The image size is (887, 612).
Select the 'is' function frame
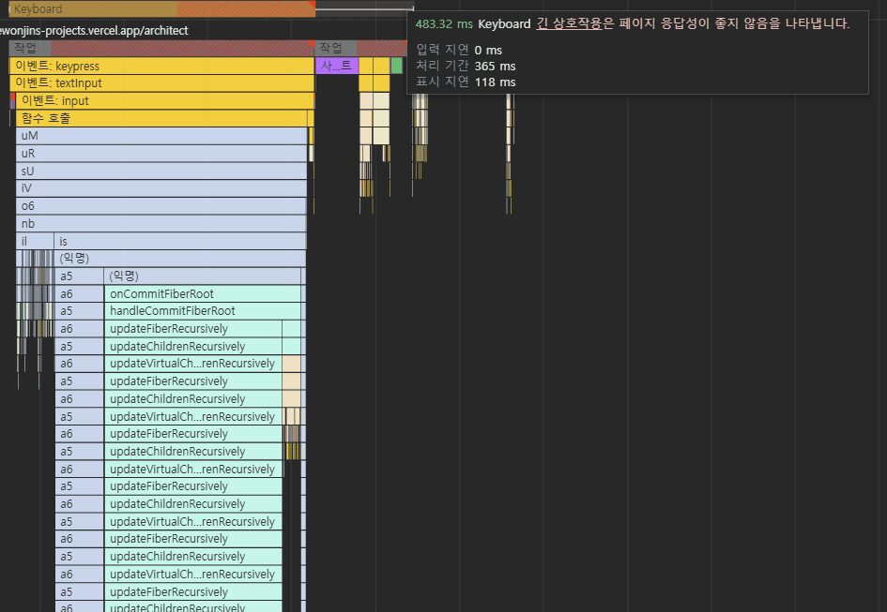click(x=178, y=242)
